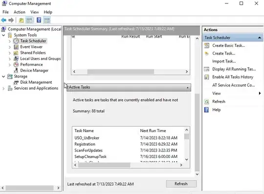Click the Device Manager icon in tree
Screen dimensions: 264x194
click(16, 71)
